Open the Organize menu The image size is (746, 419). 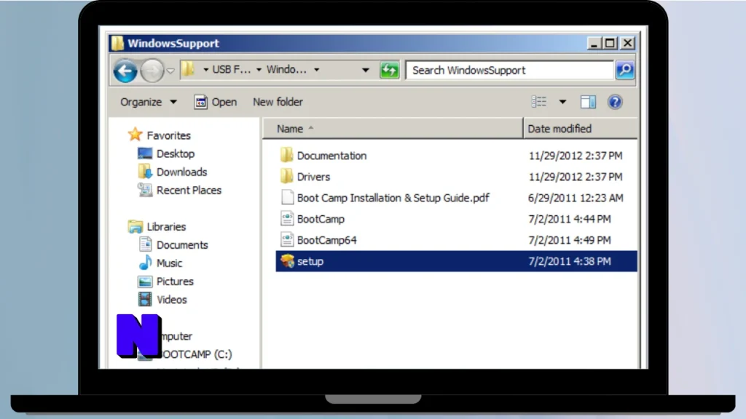149,102
